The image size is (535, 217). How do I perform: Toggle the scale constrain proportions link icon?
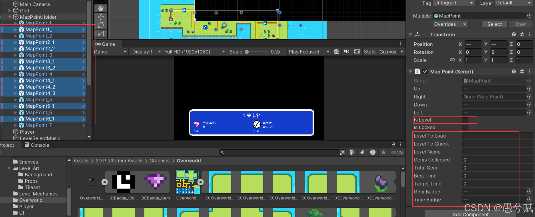[x=452, y=60]
